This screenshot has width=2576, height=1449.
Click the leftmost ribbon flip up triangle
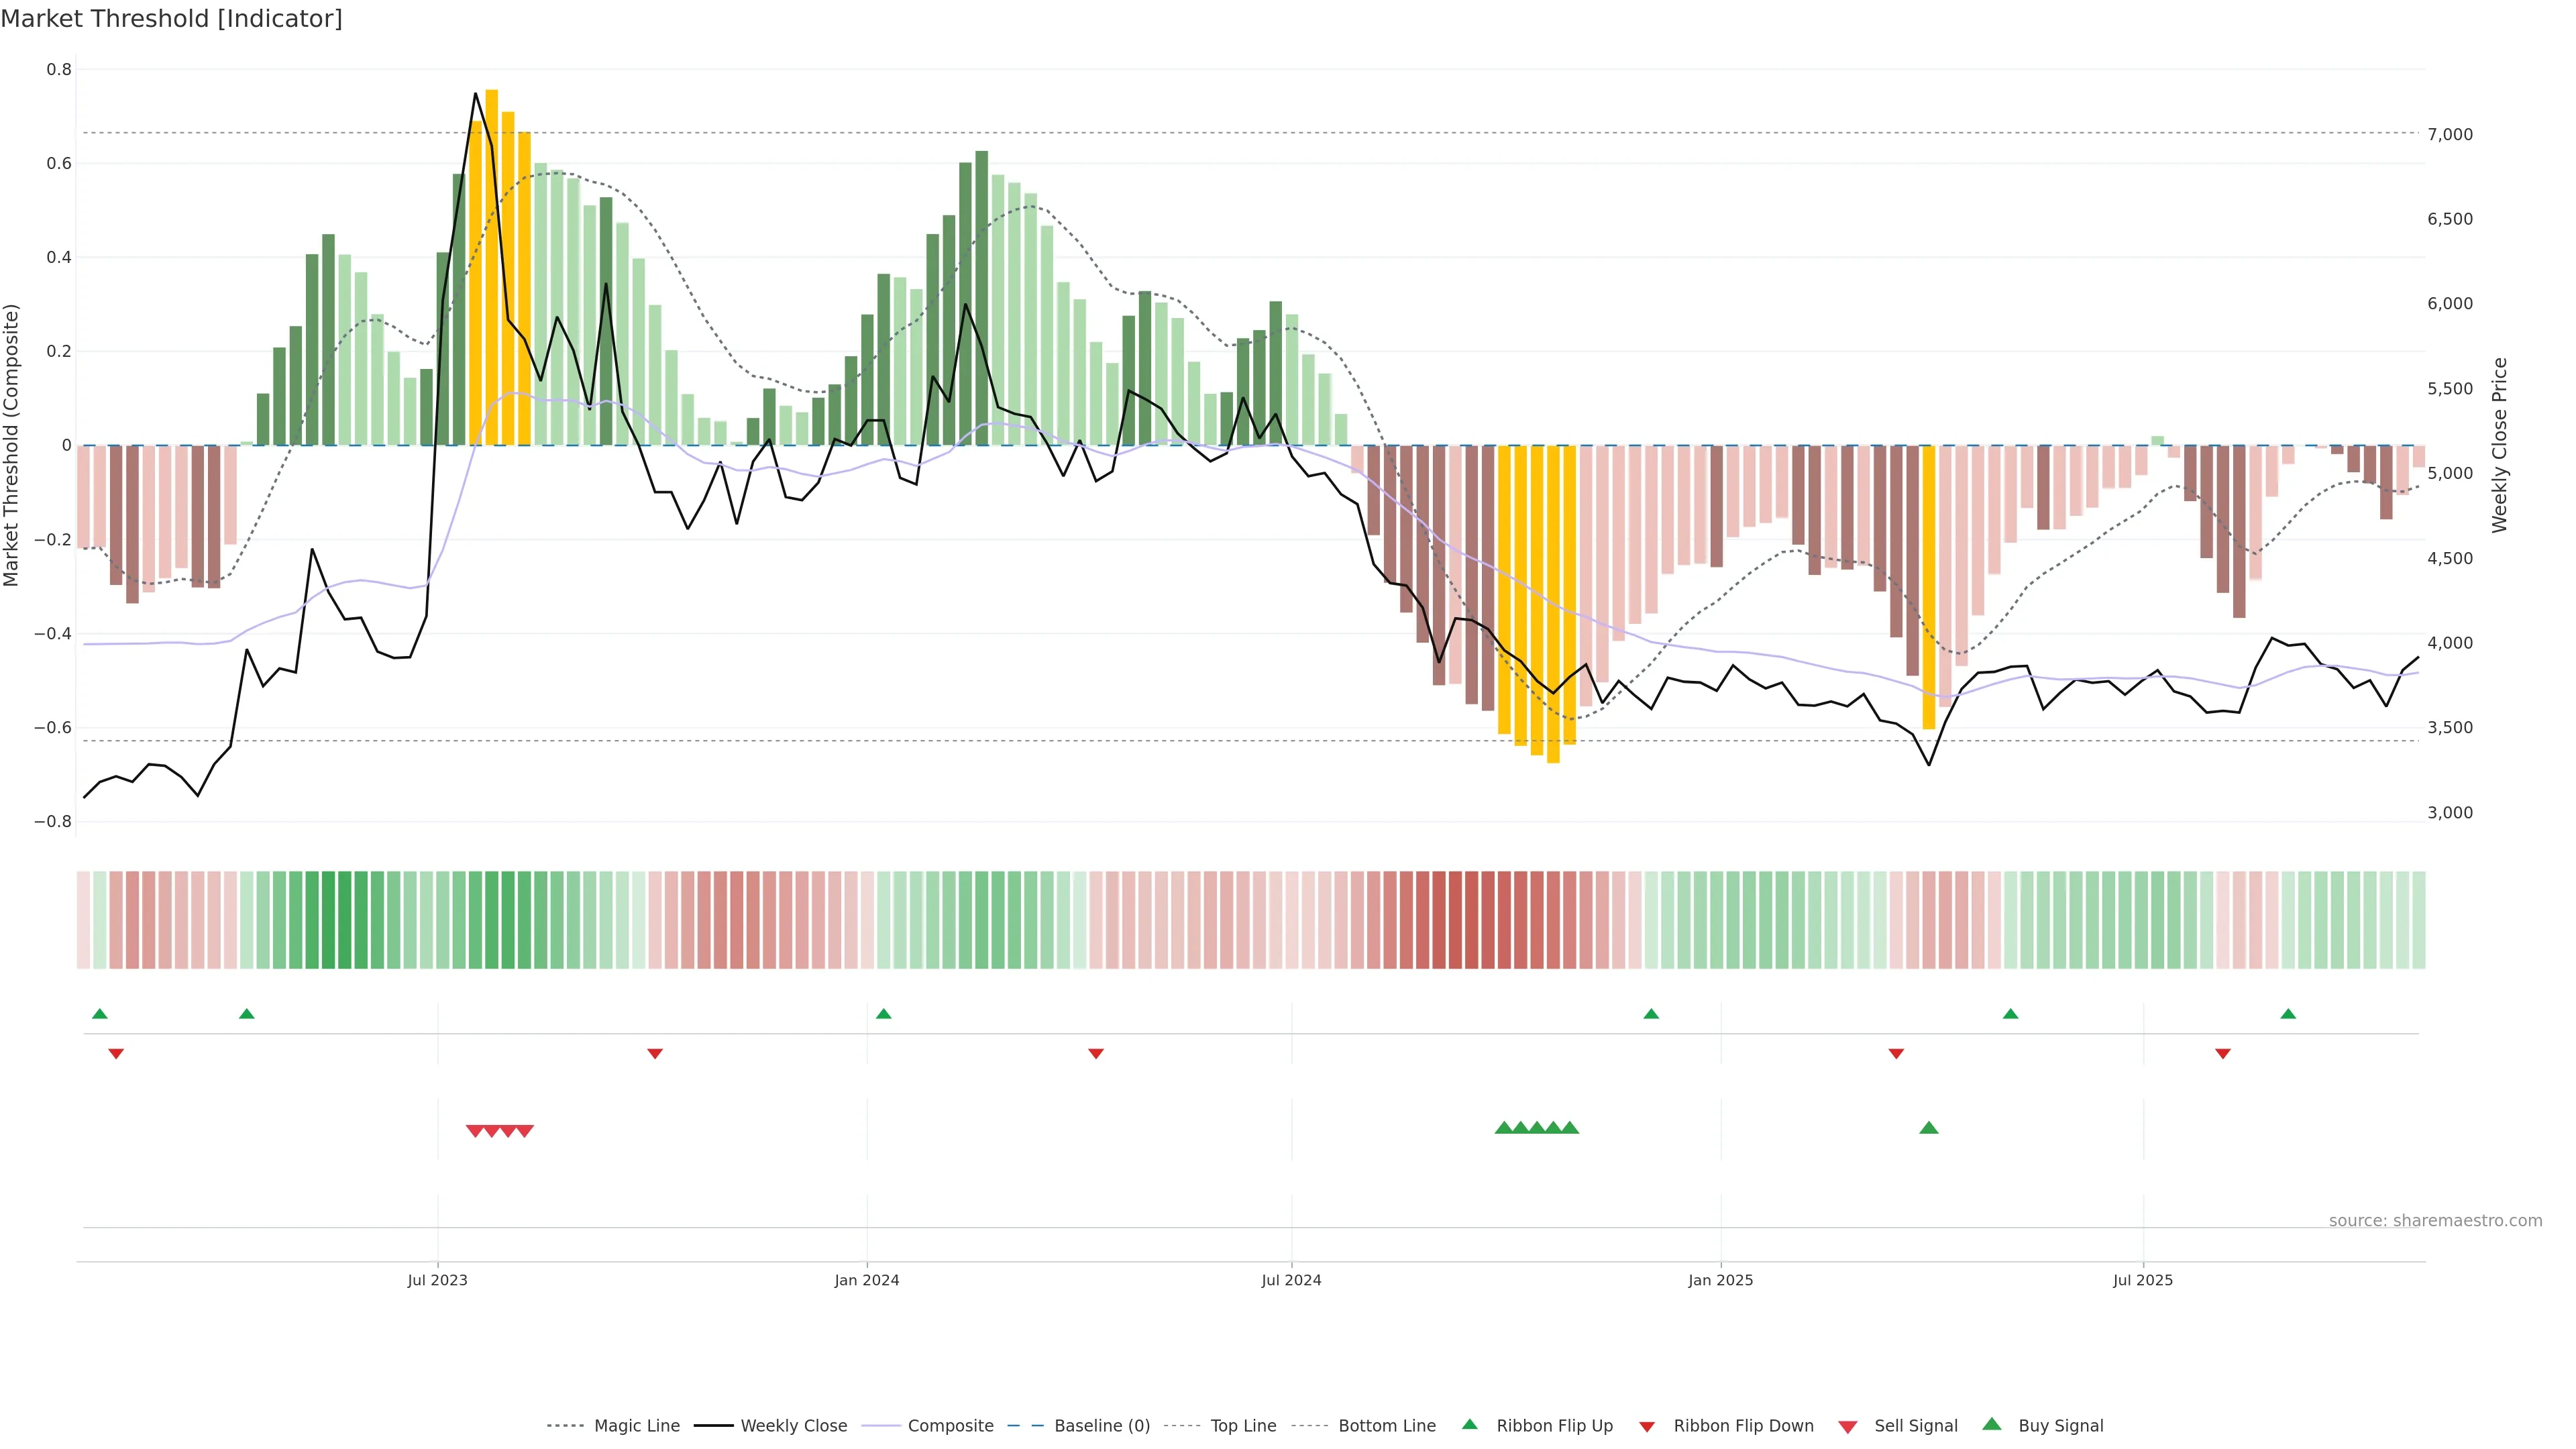(x=100, y=1014)
